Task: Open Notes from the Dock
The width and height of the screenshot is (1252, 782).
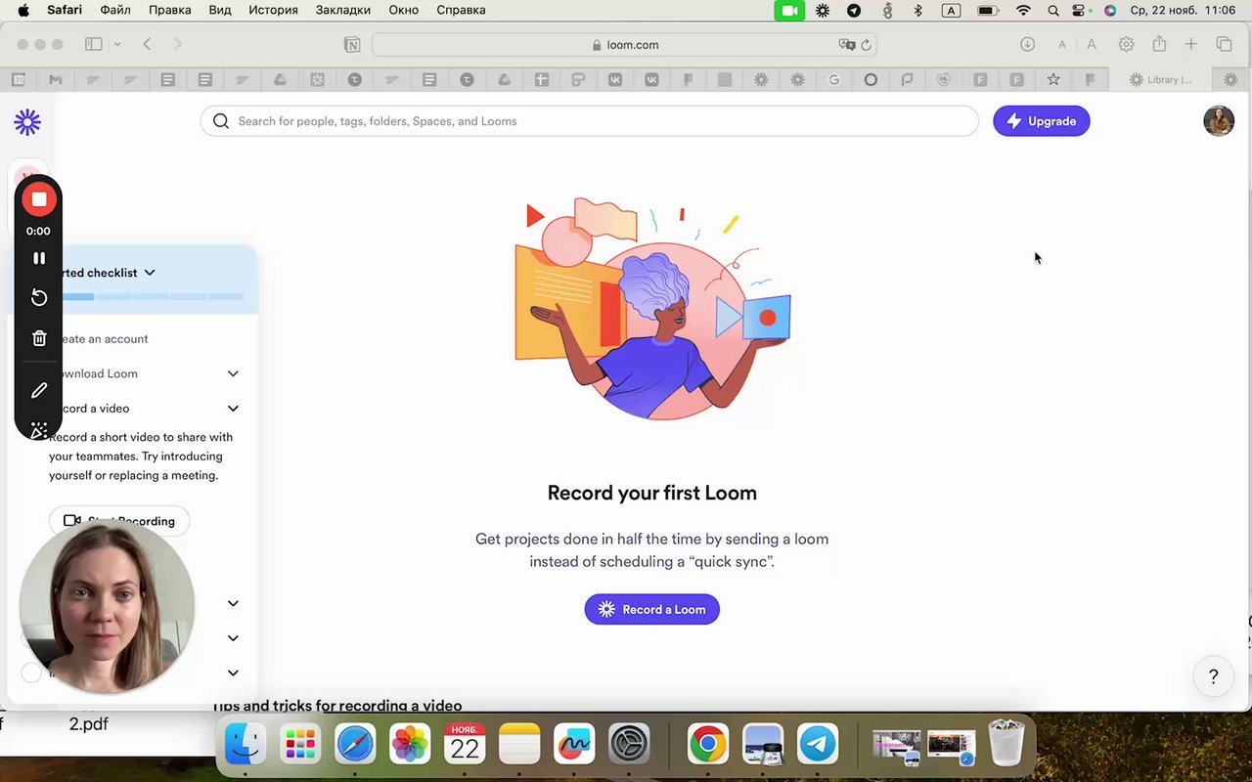Action: coord(519,745)
